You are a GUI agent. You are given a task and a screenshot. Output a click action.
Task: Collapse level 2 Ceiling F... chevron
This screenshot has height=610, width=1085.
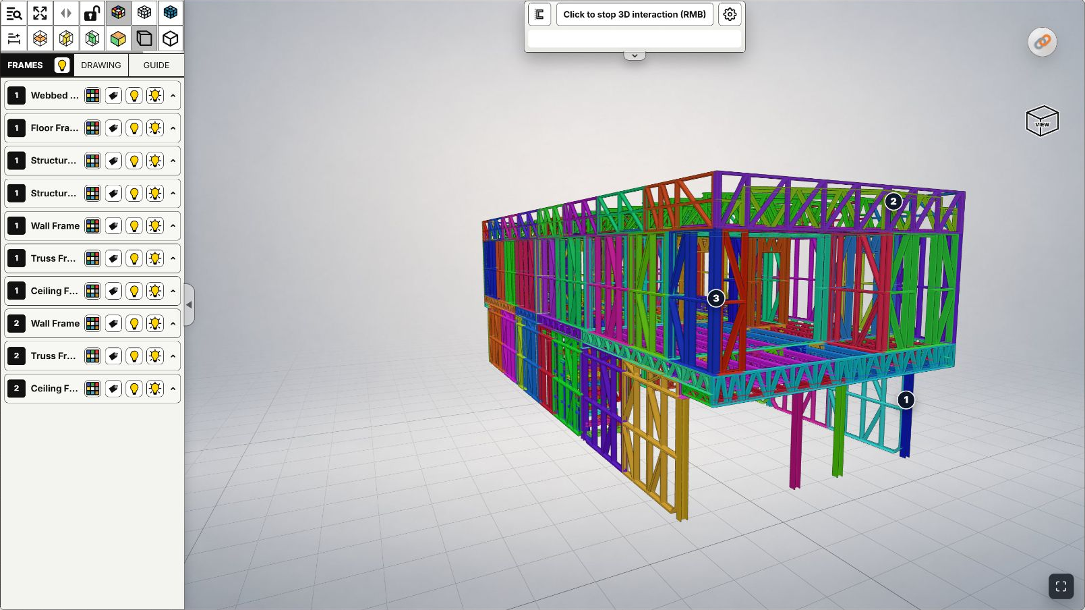173,389
